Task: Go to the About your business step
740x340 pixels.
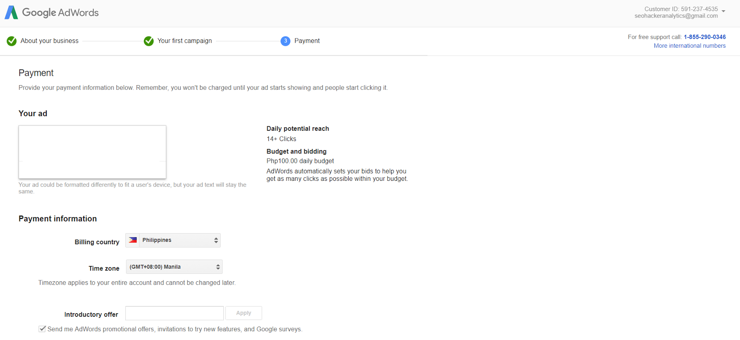Action: pos(49,41)
